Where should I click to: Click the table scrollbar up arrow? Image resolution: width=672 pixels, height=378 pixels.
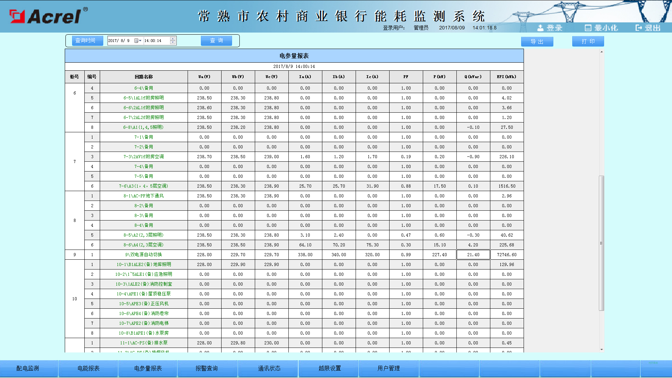pyautogui.click(x=602, y=52)
